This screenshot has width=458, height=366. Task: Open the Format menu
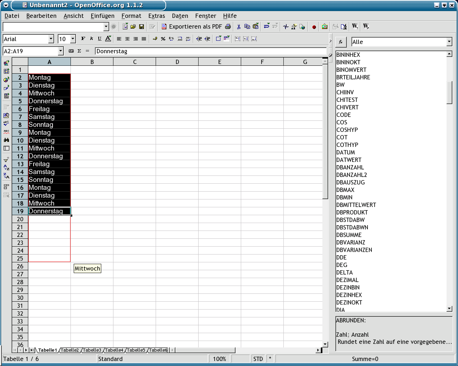(x=131, y=16)
